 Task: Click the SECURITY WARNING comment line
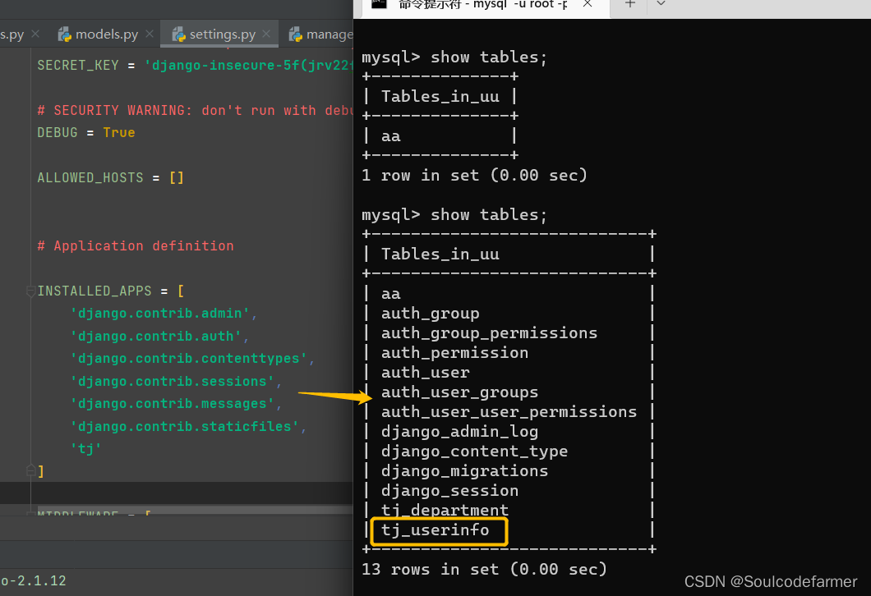195,111
